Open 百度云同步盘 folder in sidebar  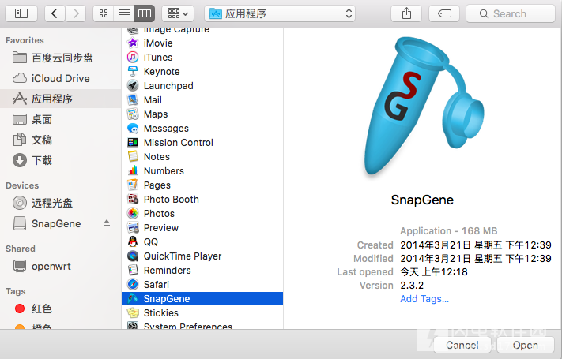61,58
